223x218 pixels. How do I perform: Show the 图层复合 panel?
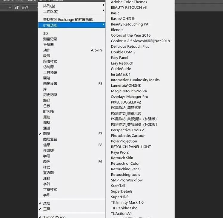(72, 139)
